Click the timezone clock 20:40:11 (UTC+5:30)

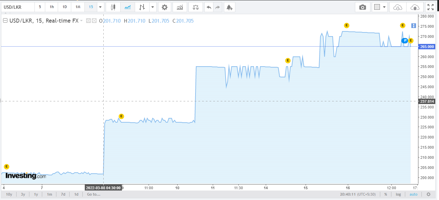(359, 194)
